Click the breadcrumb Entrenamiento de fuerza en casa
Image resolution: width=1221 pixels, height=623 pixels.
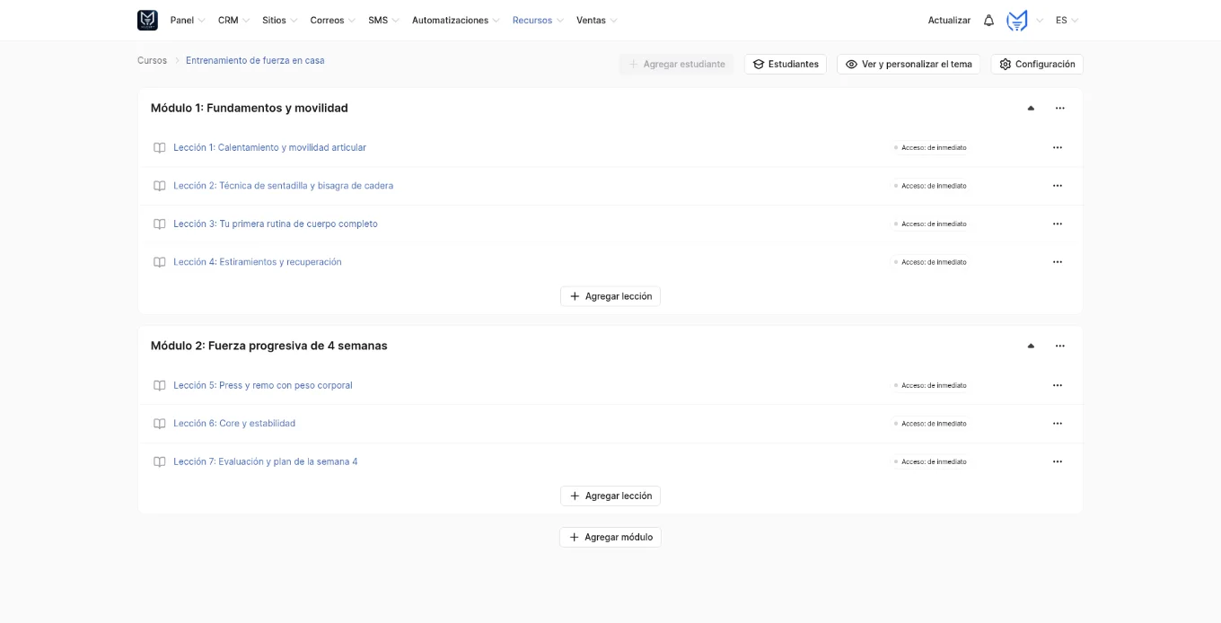pos(255,60)
